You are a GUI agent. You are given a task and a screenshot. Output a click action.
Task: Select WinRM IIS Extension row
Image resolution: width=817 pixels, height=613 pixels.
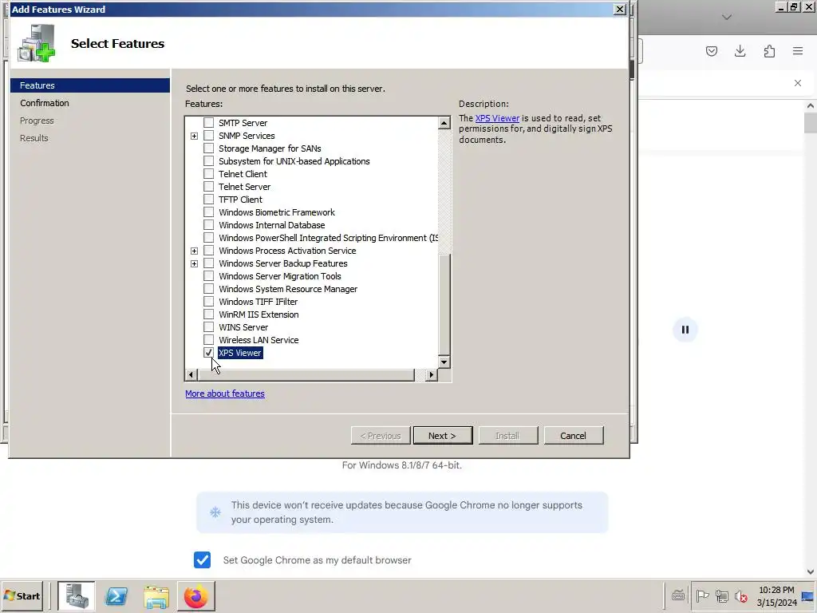(259, 314)
